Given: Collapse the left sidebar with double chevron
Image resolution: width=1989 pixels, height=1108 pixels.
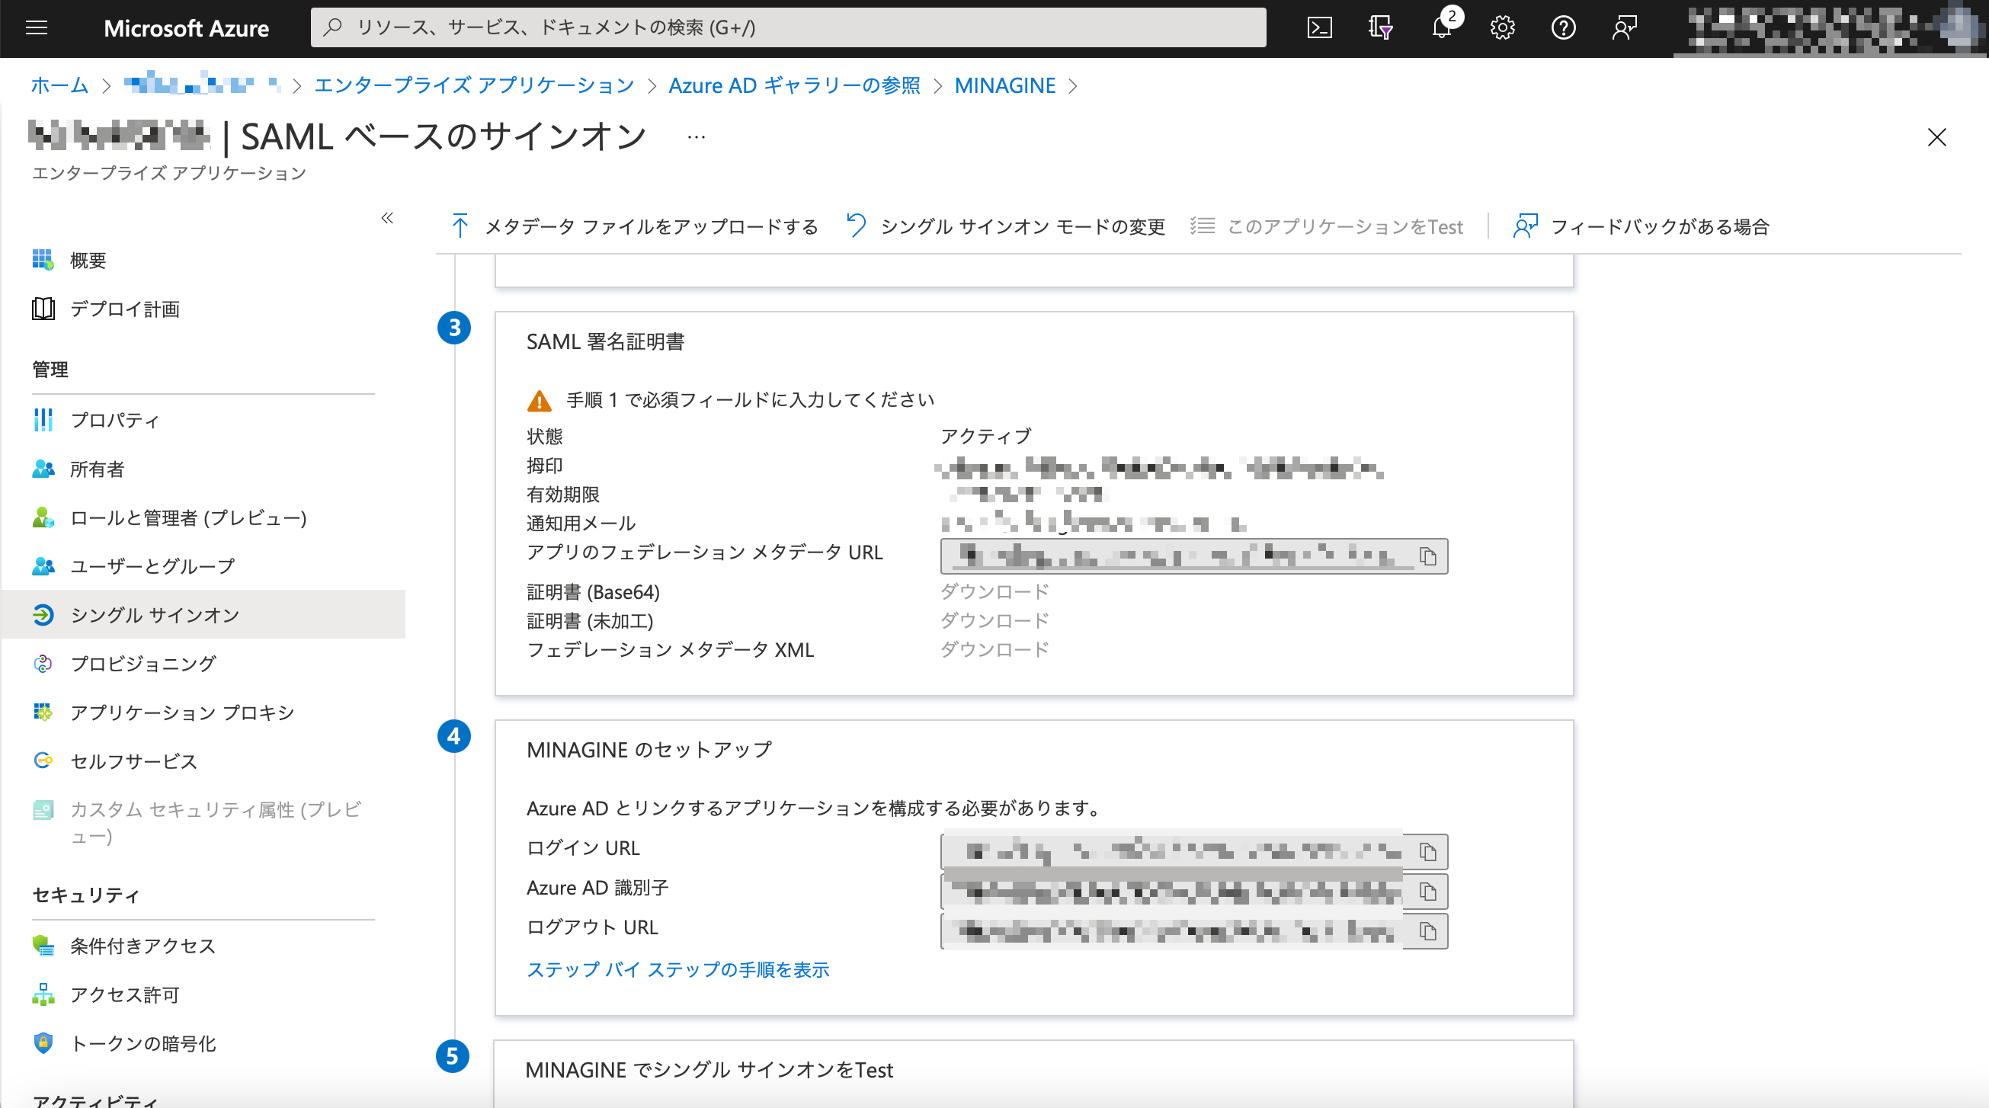Looking at the screenshot, I should coord(387,219).
